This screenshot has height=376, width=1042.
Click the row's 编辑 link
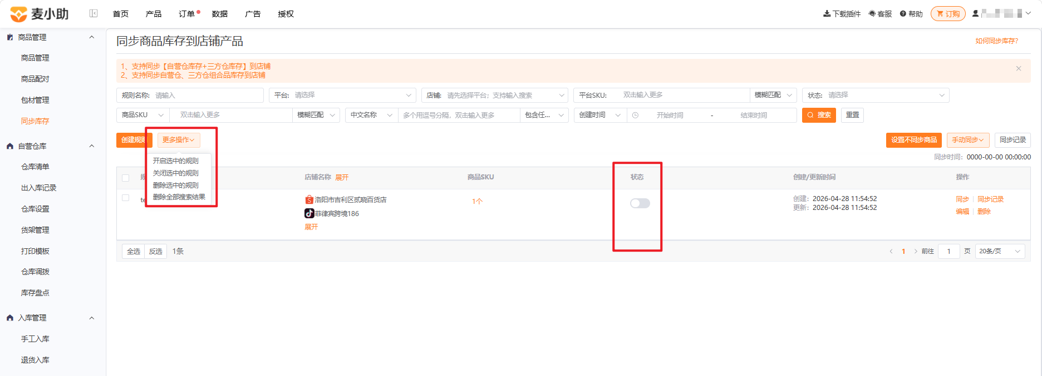[962, 211]
